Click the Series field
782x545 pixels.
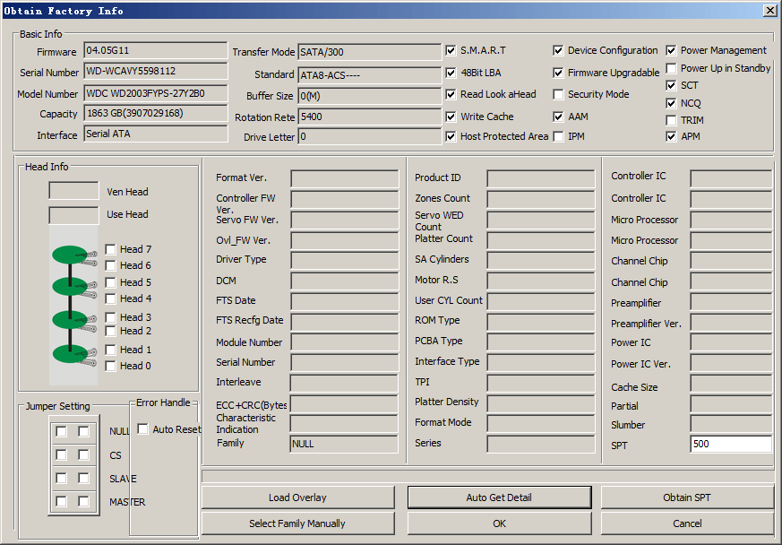coord(541,445)
